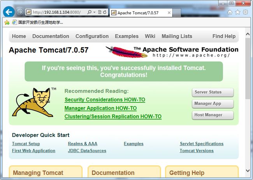Open the 国家开发银行生源地助学 bookmark
253x180 pixels.
click(38, 22)
